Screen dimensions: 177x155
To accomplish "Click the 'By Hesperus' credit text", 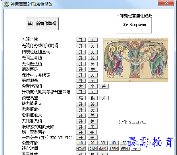I will point(135,25).
